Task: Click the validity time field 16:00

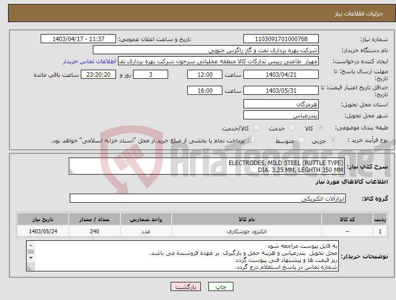Action: [205, 90]
